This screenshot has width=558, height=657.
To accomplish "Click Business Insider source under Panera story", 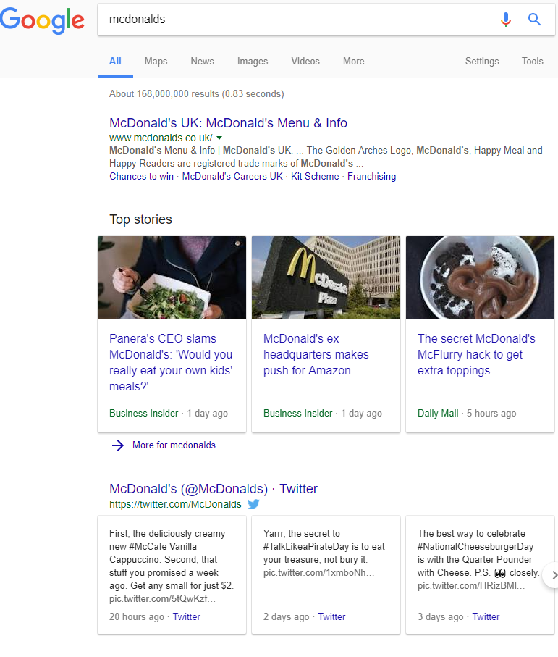I will [143, 413].
